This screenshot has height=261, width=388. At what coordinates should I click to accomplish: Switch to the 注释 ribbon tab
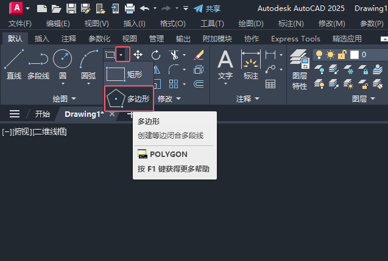(x=69, y=39)
